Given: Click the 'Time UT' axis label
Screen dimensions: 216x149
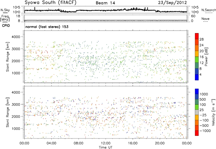Looking at the screenshot, I should pyautogui.click(x=106, y=147).
